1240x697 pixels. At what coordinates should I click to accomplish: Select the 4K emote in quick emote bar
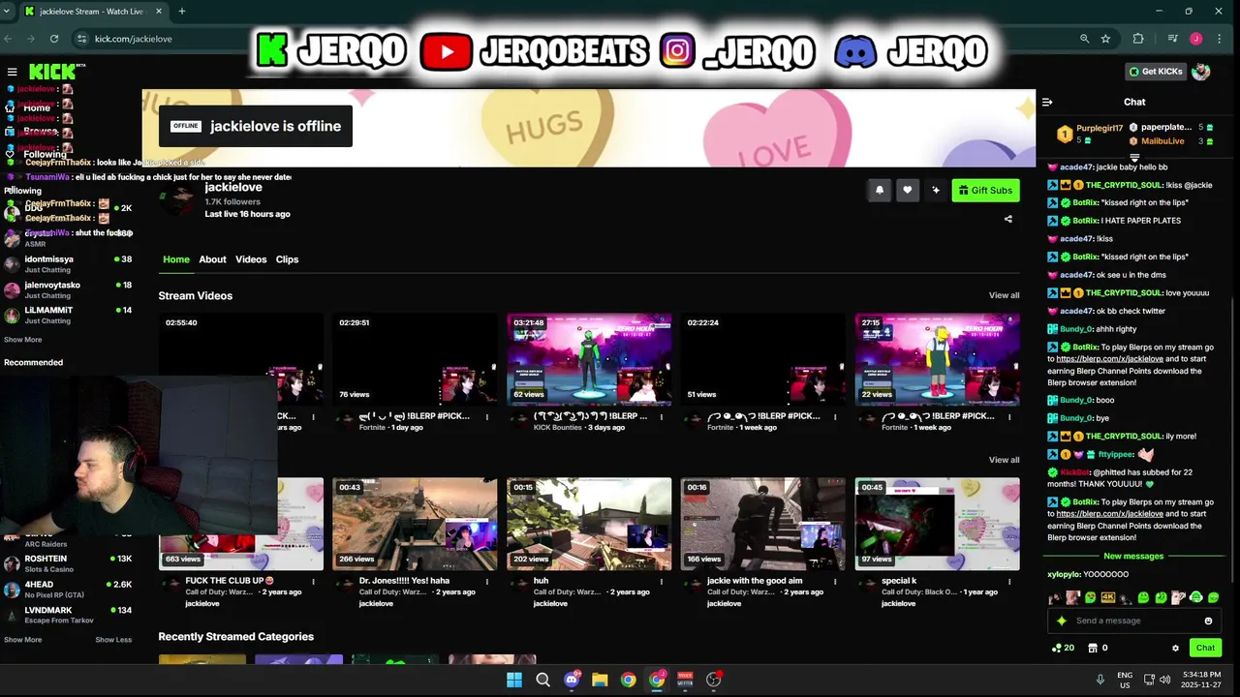pos(1108,597)
